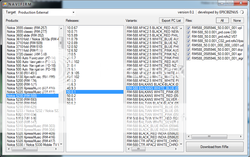250x157 pixels.
Task: Click Products list scroll up arrow
Action: click(61, 28)
